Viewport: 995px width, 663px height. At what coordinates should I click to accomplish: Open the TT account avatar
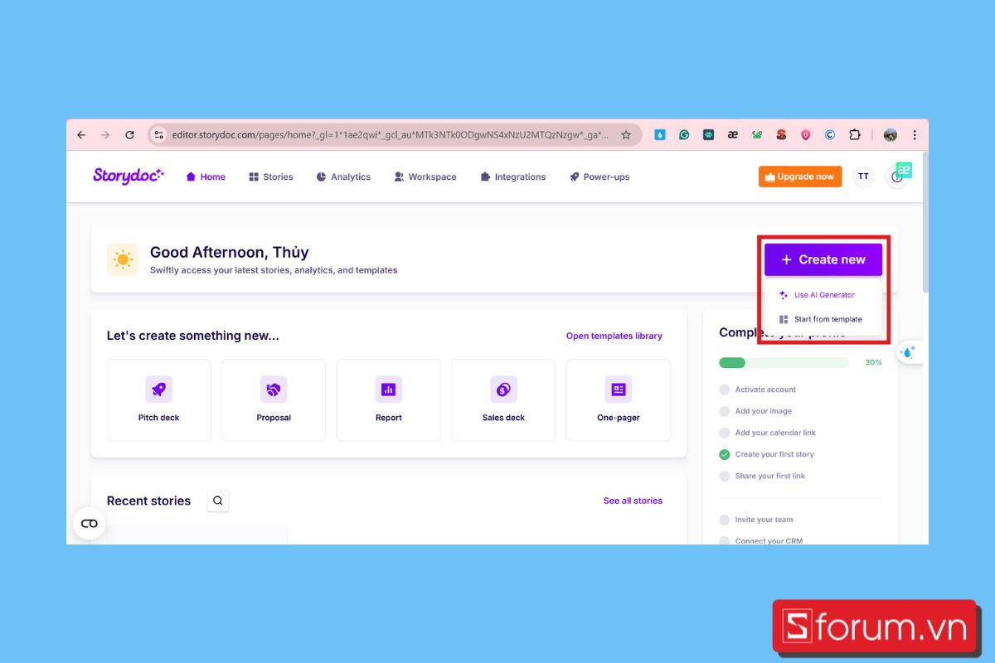coord(863,177)
